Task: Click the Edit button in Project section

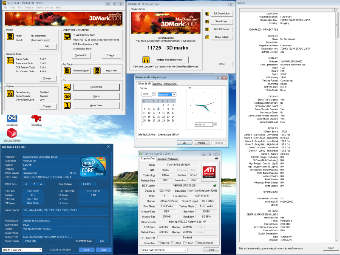Action: coord(48,46)
